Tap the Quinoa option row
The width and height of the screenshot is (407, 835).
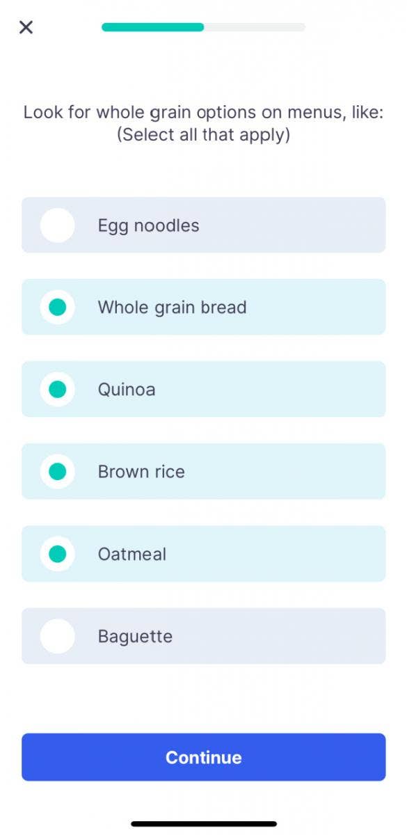(x=203, y=389)
